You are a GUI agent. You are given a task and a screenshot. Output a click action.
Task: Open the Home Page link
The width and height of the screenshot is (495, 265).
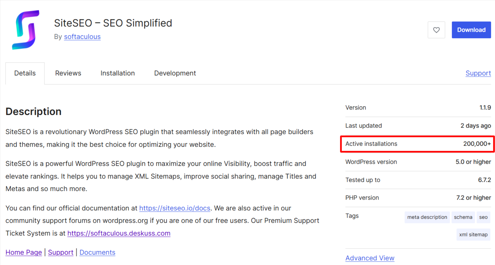[24, 252]
